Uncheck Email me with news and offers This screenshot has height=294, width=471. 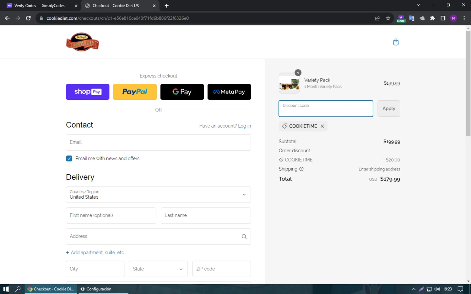[69, 159]
